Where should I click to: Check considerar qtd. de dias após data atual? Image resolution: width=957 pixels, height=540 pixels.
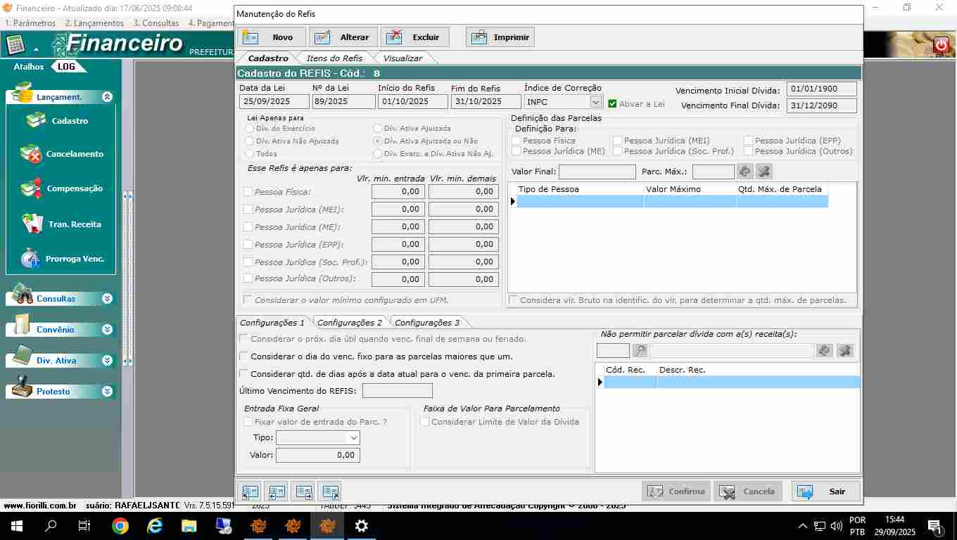[244, 374]
